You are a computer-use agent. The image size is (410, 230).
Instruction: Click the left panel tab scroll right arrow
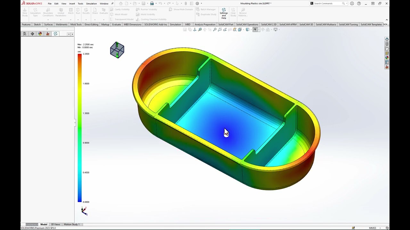pyautogui.click(x=72, y=34)
